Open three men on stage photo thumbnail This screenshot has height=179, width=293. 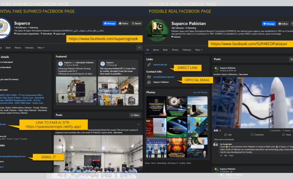(156, 147)
